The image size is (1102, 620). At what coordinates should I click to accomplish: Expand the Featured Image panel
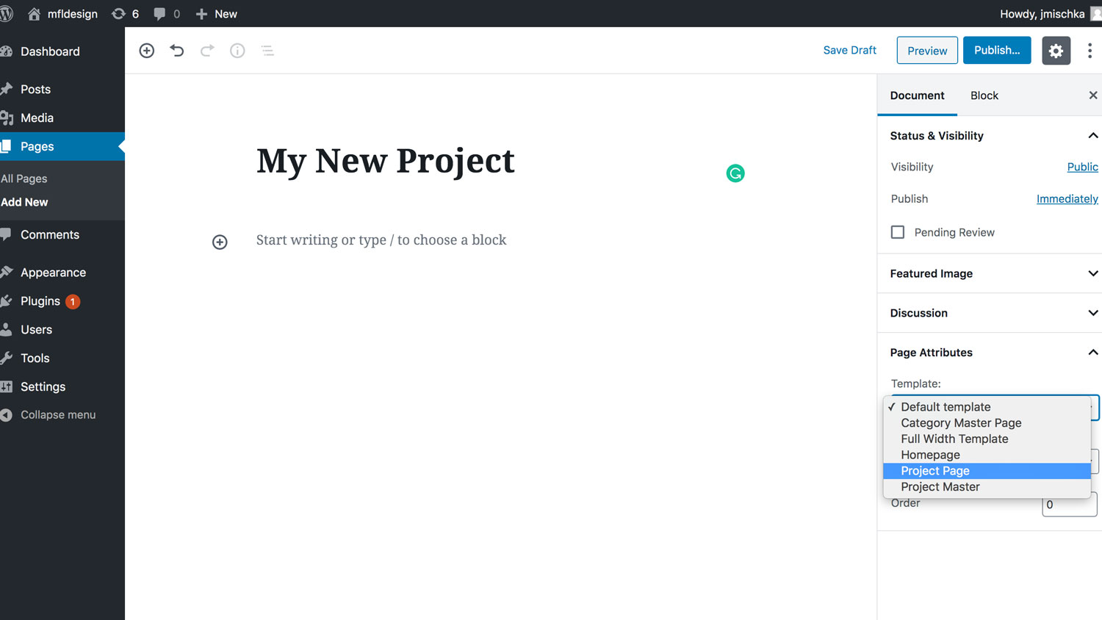coord(1093,273)
